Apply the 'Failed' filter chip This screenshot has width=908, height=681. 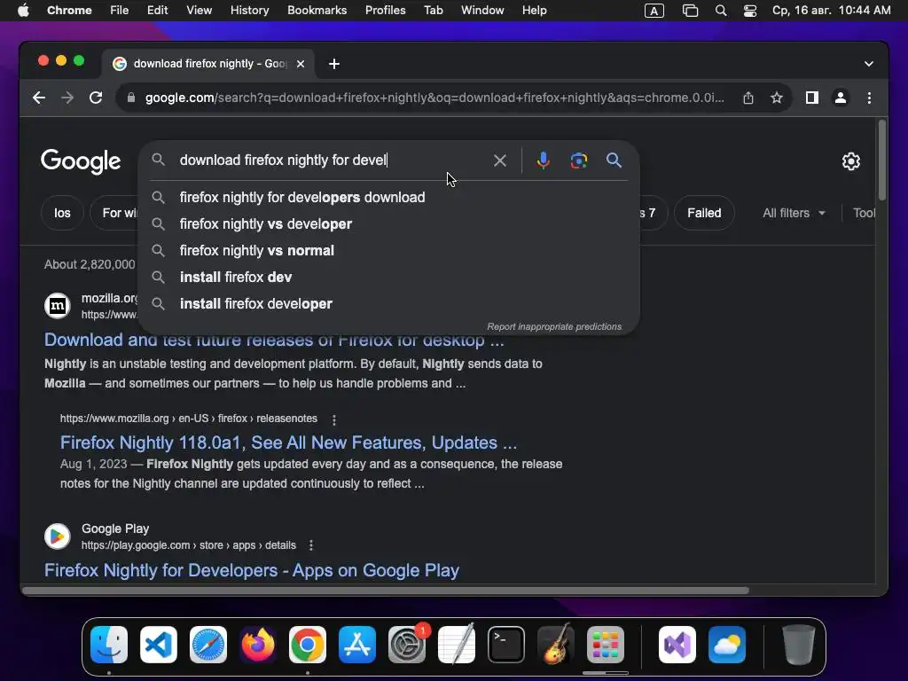704,213
